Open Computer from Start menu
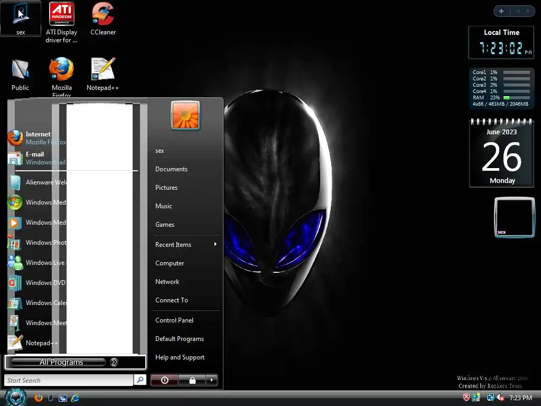Screen dimensions: 541x406 [x=170, y=263]
